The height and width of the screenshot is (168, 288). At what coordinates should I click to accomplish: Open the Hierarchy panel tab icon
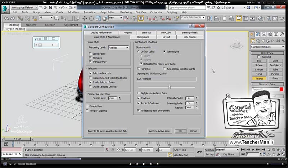click(264, 34)
